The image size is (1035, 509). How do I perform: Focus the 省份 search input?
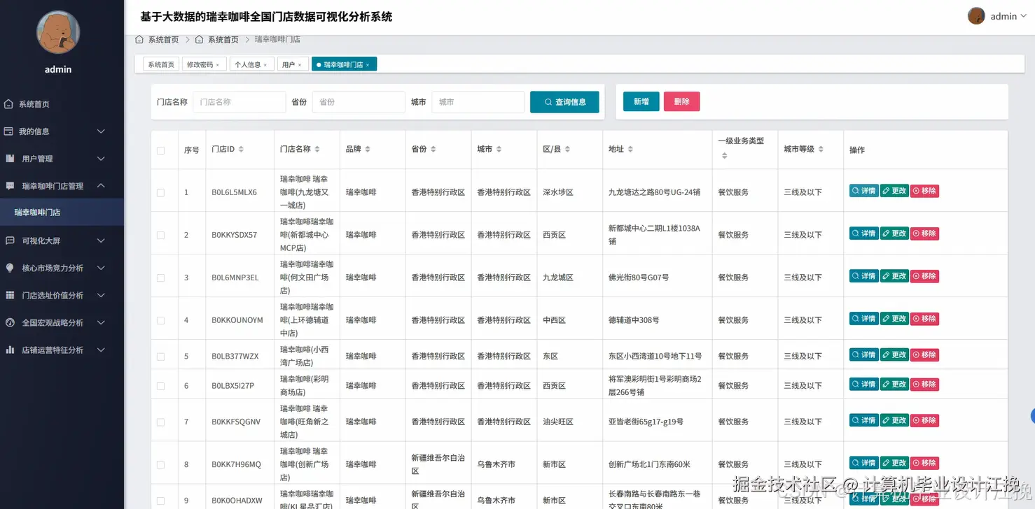[359, 102]
